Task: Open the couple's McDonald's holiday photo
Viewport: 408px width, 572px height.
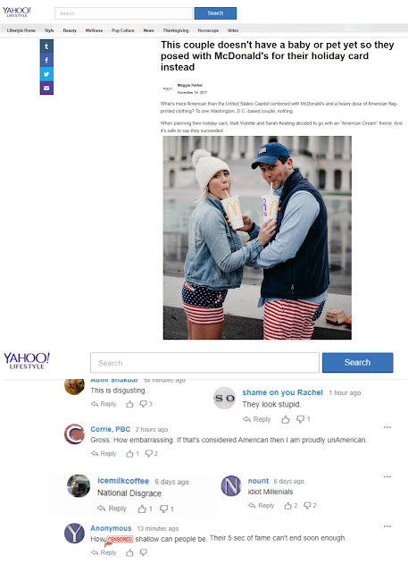Action: point(257,238)
